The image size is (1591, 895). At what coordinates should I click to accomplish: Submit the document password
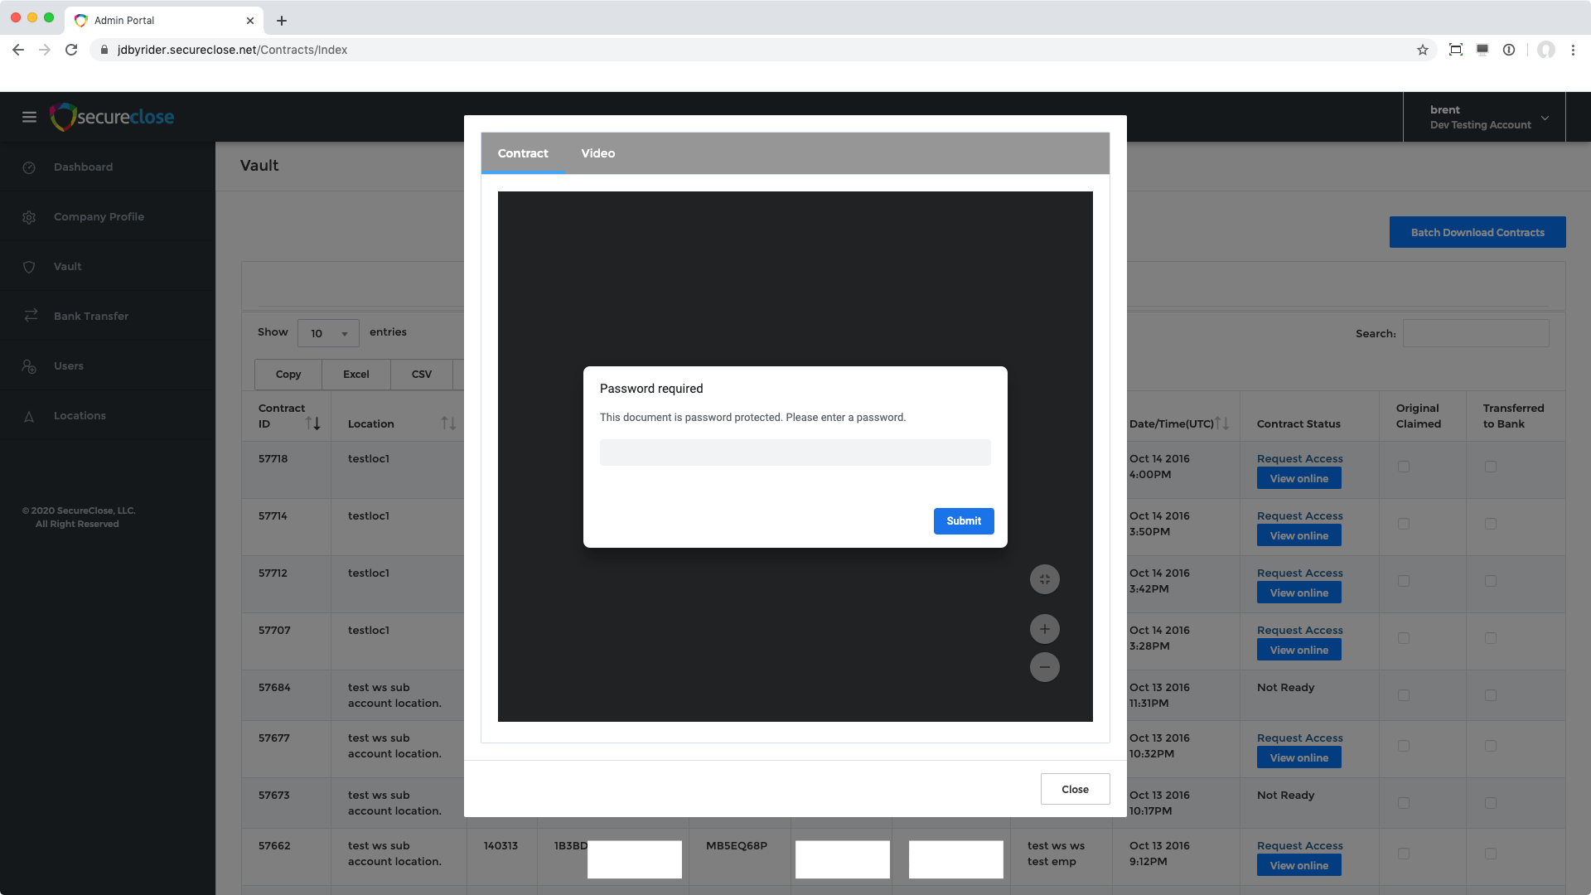[x=964, y=521]
